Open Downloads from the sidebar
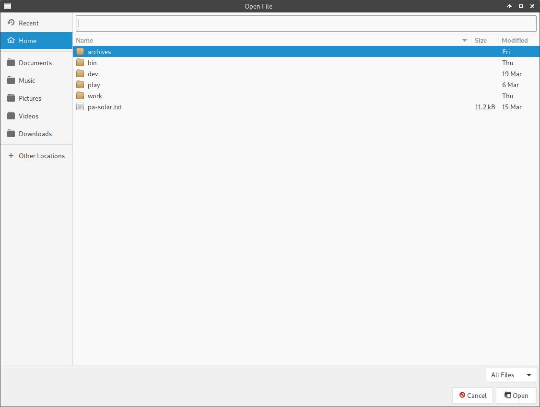This screenshot has width=540, height=407. tap(35, 134)
